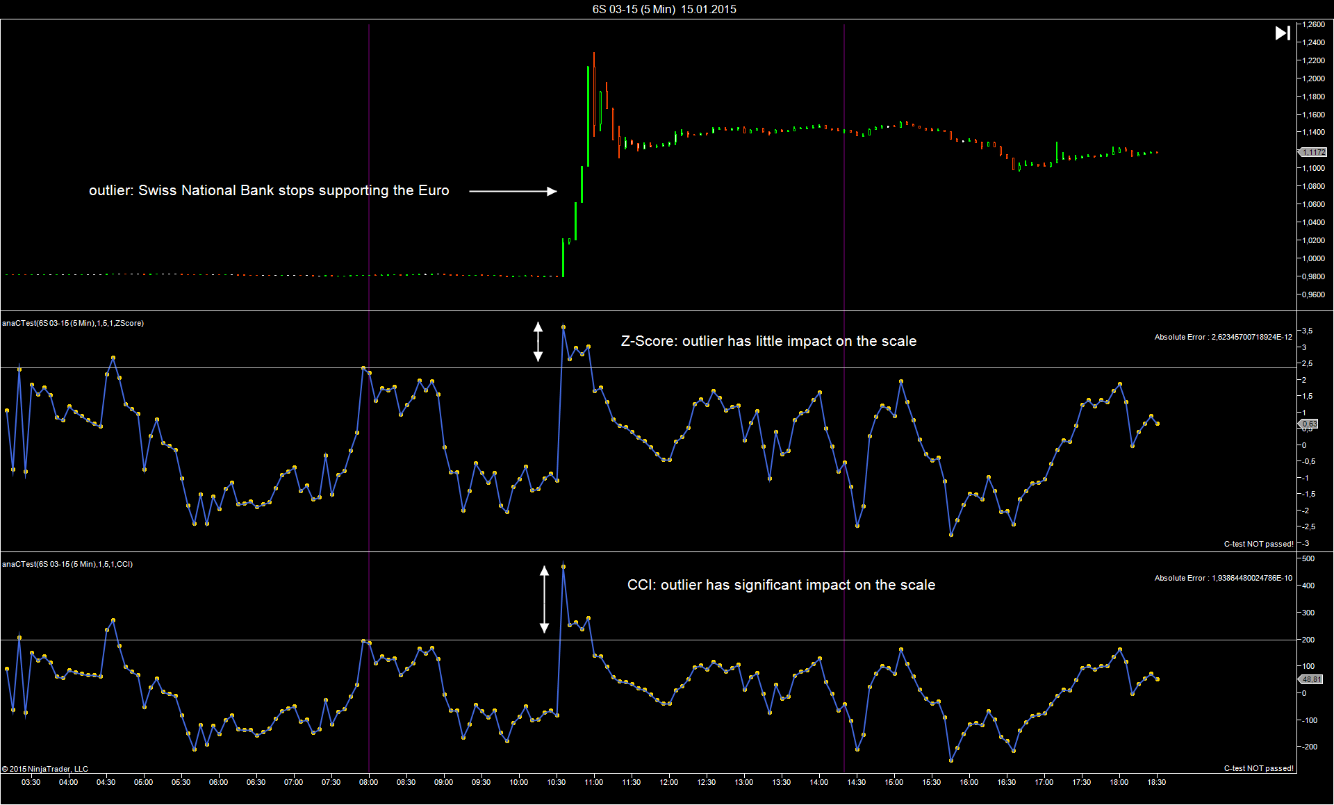The image size is (1334, 805).
Task: Click the CCI spike peak data point
Action: click(x=563, y=567)
